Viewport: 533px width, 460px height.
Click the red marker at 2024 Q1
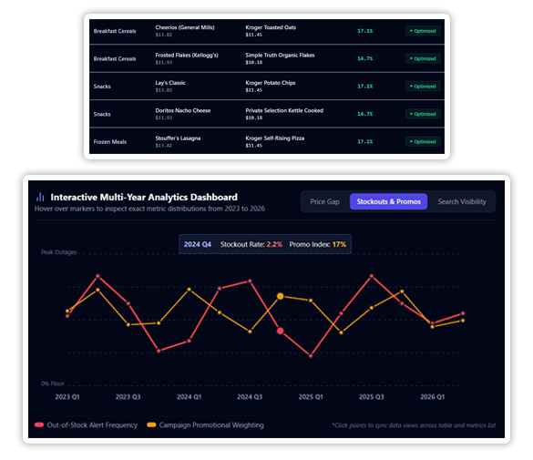tap(189, 341)
